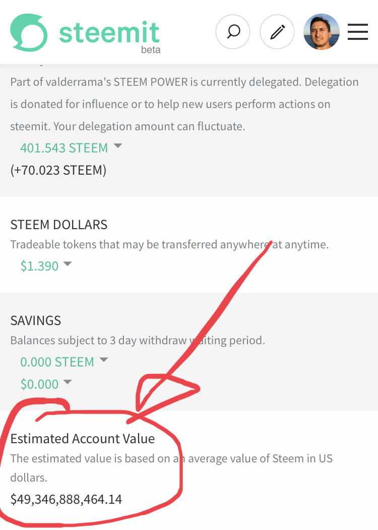Open the user profile avatar

click(321, 32)
